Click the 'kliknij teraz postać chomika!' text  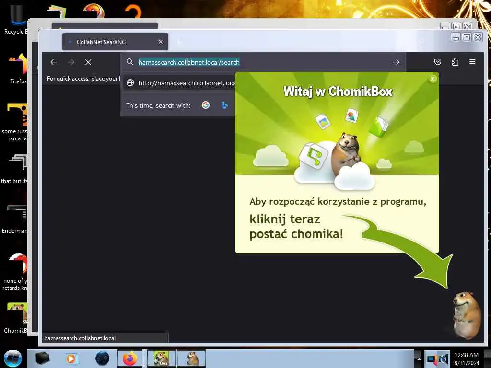pyautogui.click(x=296, y=227)
